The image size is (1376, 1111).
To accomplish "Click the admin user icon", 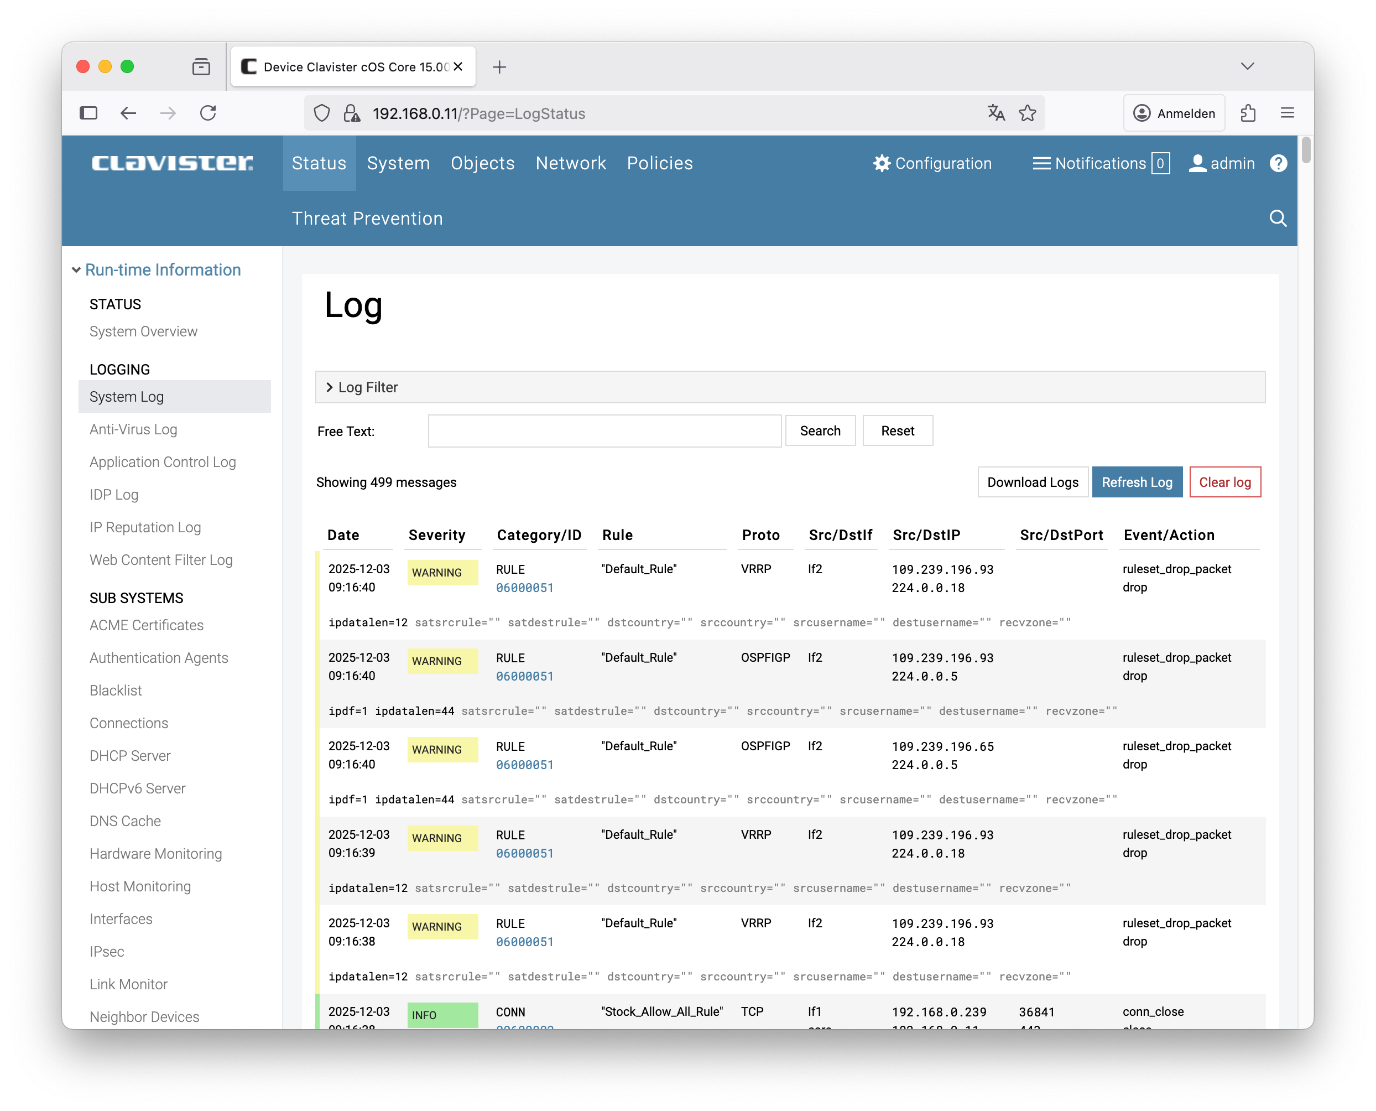I will [1196, 163].
